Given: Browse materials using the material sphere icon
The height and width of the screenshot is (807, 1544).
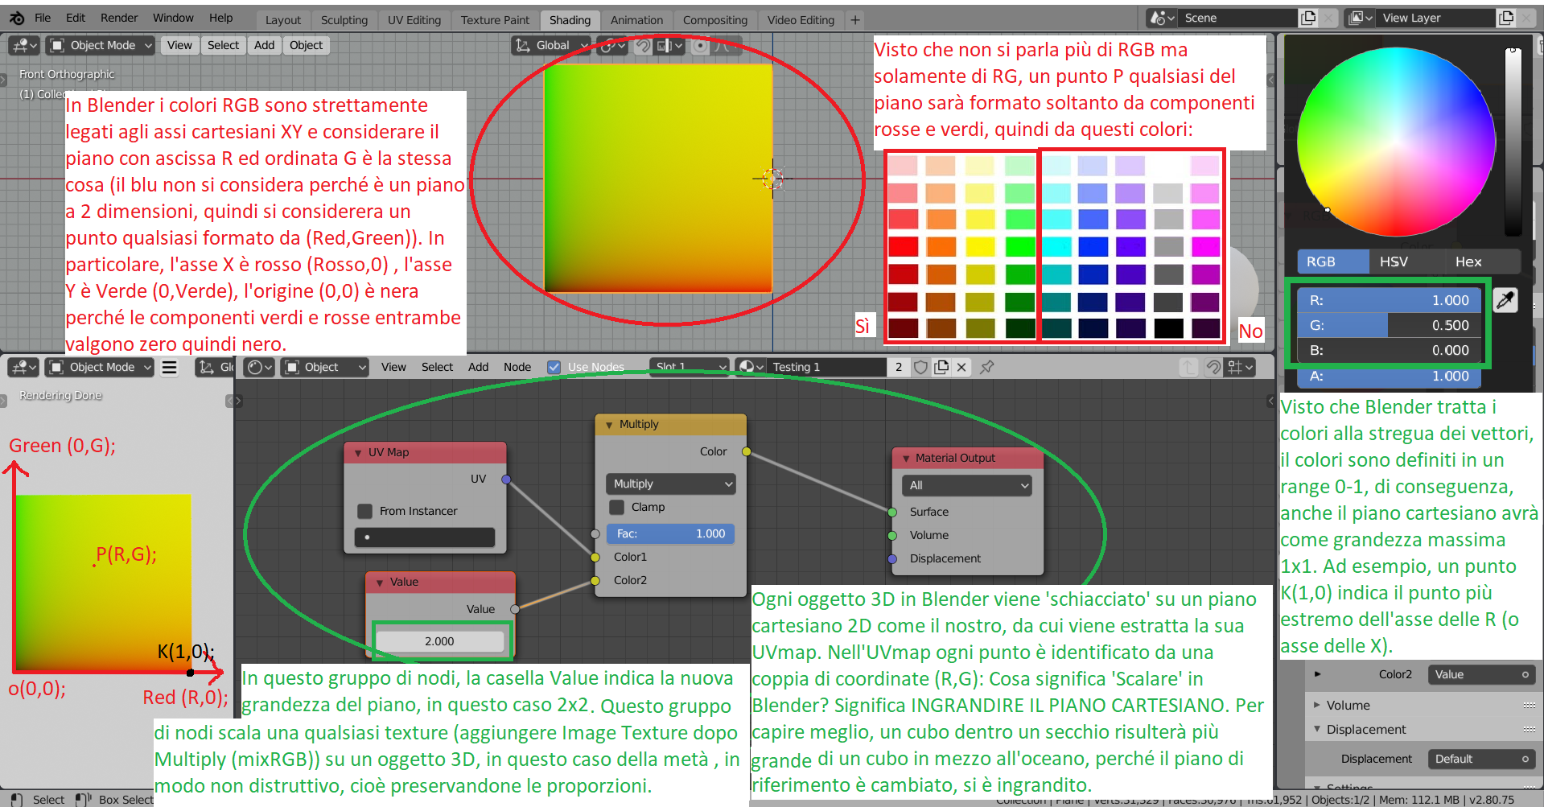Looking at the screenshot, I should coord(750,367).
